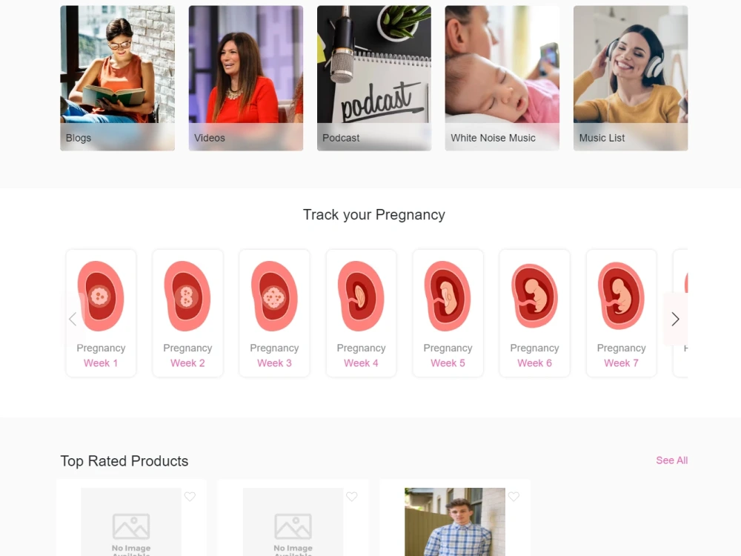Open the plaid shirt product image

click(455, 522)
